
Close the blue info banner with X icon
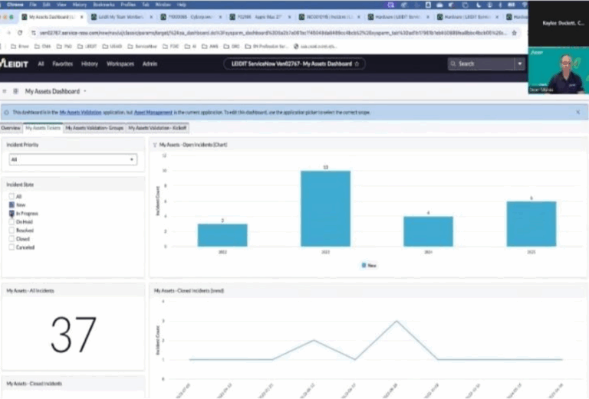pyautogui.click(x=577, y=112)
